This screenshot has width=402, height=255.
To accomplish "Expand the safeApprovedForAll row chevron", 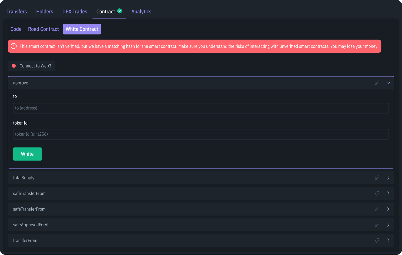I will pos(388,225).
